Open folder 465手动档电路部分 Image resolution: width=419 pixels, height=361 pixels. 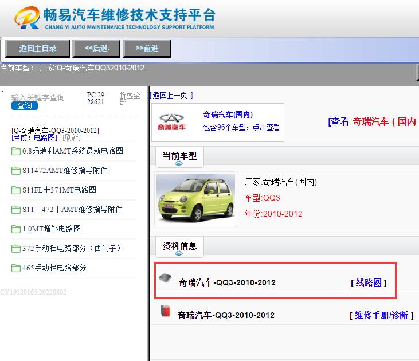[54, 268]
